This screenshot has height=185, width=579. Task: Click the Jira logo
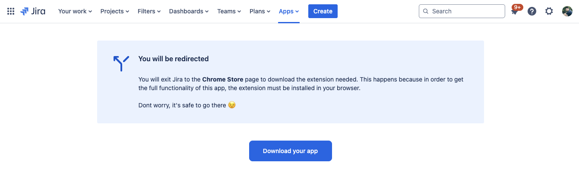(33, 11)
